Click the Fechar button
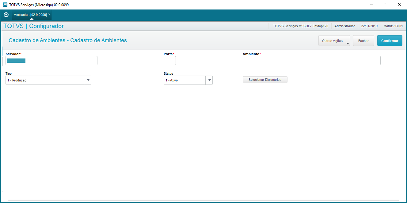This screenshot has width=407, height=203. pos(363,41)
